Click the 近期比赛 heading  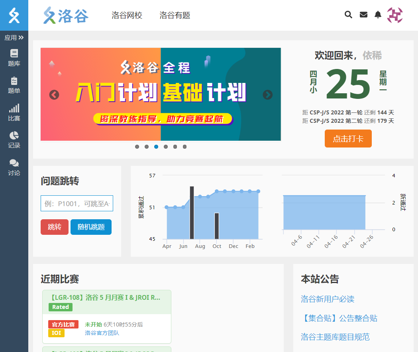60,279
